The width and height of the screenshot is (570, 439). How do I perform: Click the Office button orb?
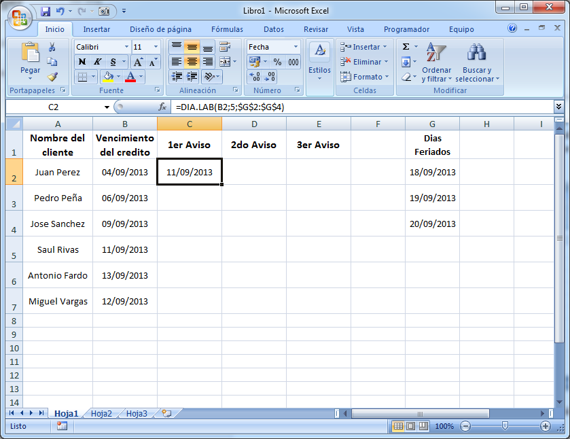click(x=20, y=17)
